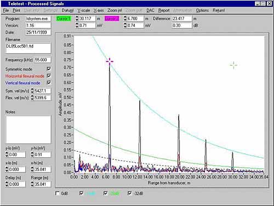Click the Program field
This screenshot has width=274, height=206.
pos(38,19)
